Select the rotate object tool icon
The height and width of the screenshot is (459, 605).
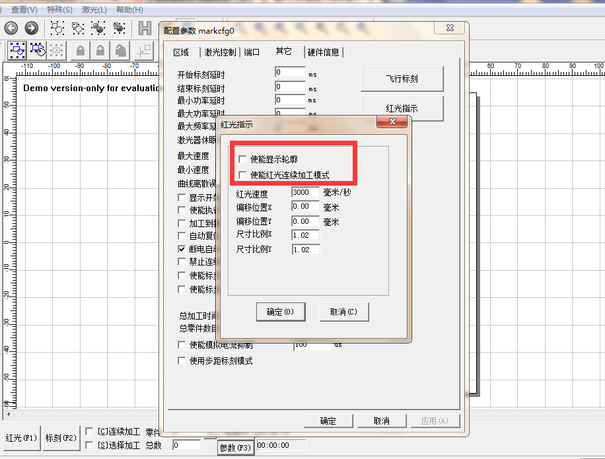tap(38, 51)
